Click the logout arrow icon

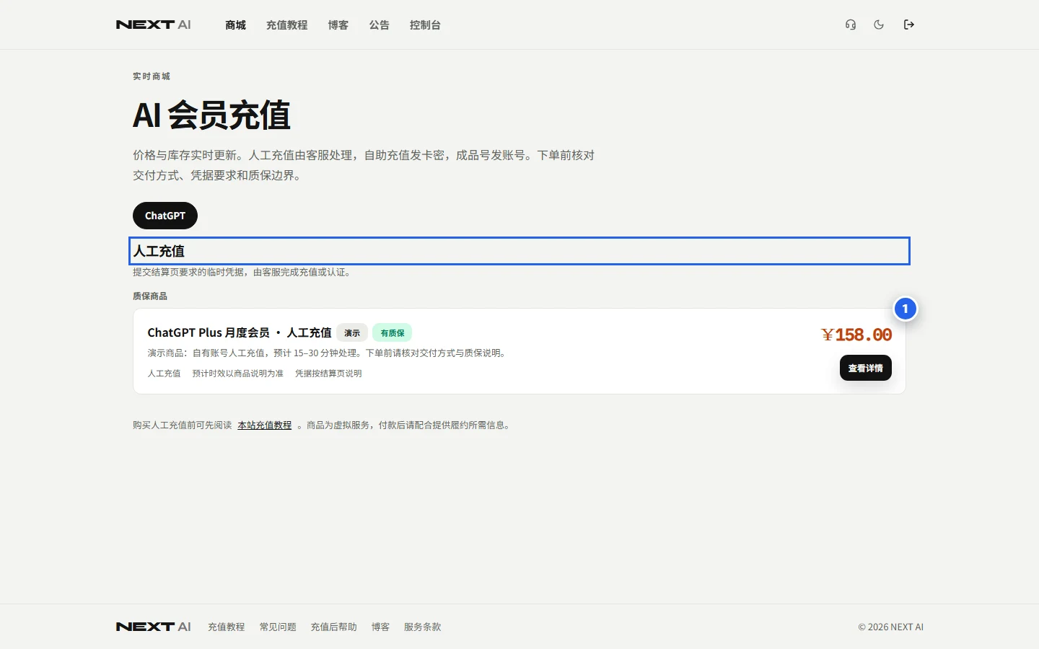click(x=909, y=25)
